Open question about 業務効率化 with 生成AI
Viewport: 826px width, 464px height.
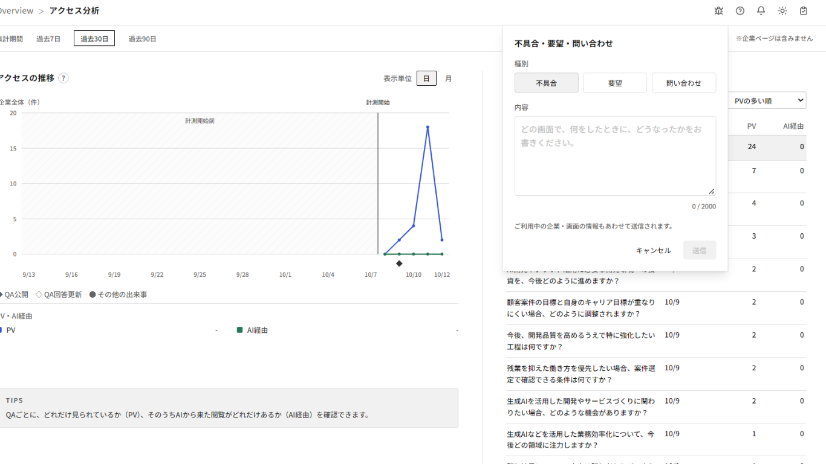click(580, 439)
